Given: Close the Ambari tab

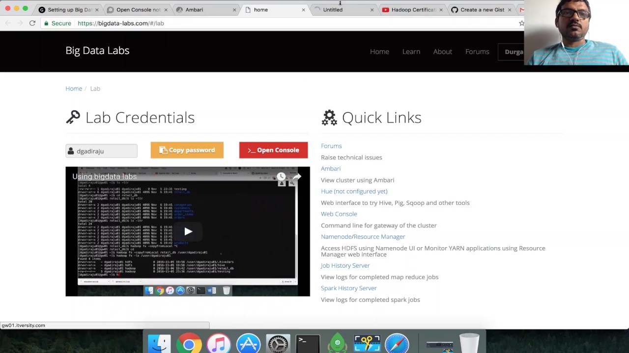Looking at the screenshot, I should click(x=234, y=10).
